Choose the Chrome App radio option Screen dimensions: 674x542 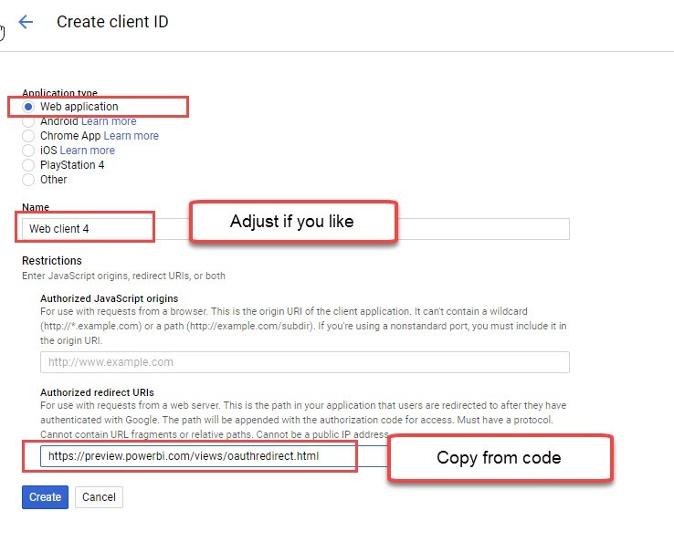point(28,136)
